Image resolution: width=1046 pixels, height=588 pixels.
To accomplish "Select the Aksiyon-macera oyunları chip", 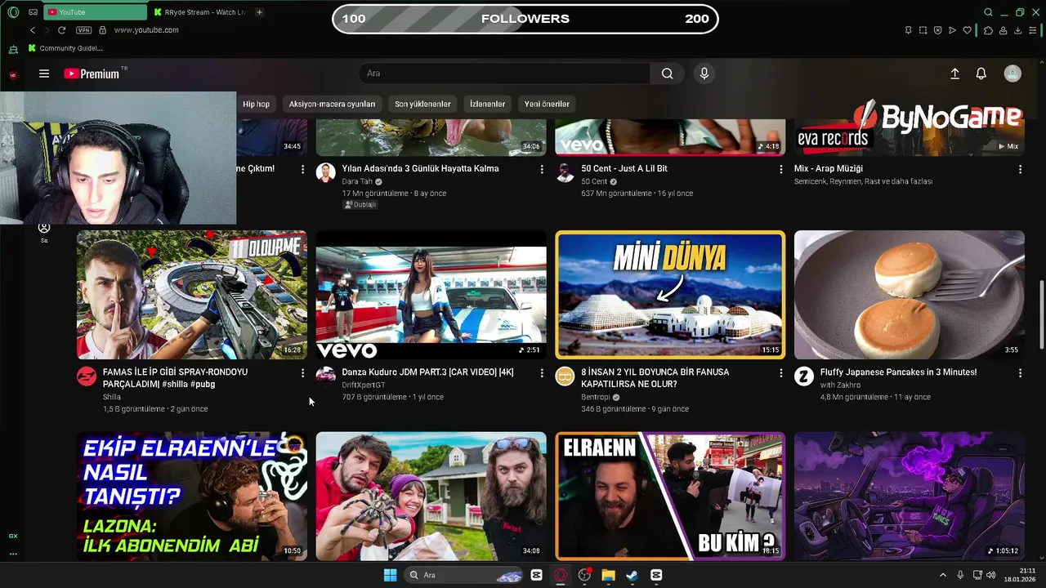I will click(332, 104).
